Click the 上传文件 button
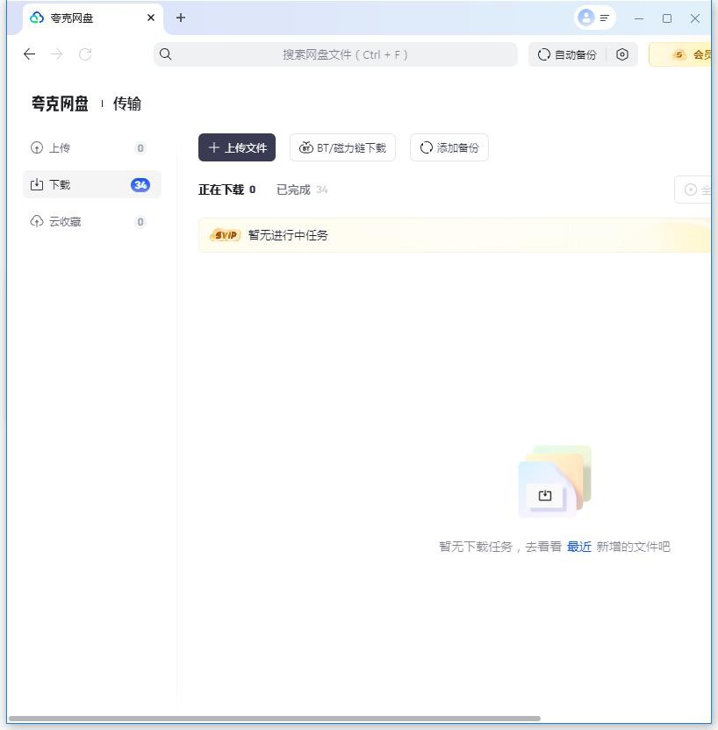 tap(237, 147)
